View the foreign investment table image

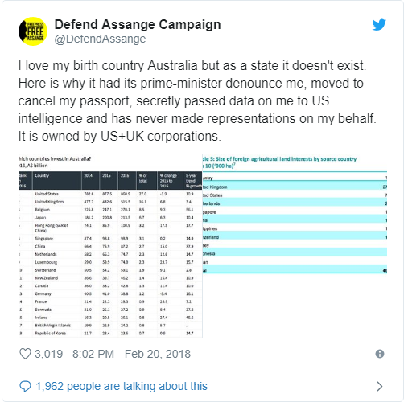pyautogui.click(x=110, y=246)
